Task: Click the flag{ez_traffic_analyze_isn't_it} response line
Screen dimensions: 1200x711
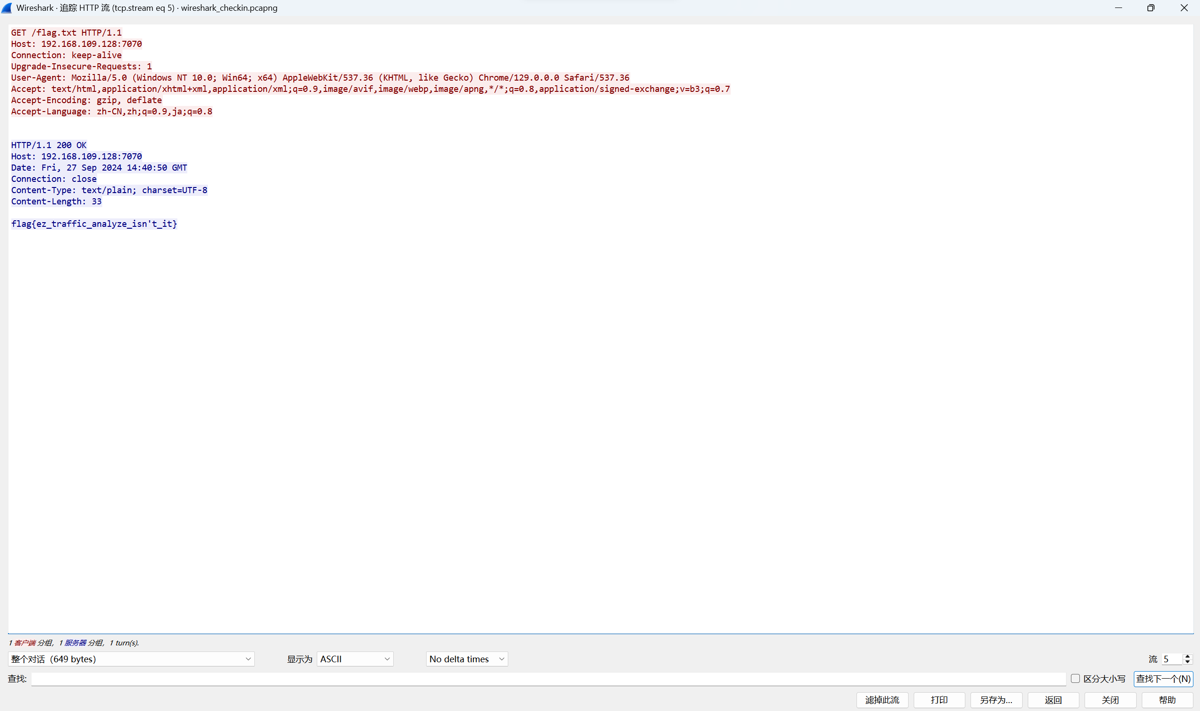Action: (x=94, y=224)
